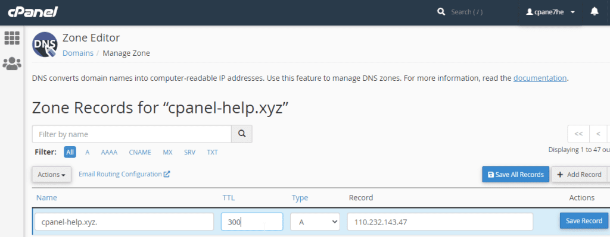The image size is (610, 237).
Task: Select the All filter
Action: pyautogui.click(x=70, y=152)
